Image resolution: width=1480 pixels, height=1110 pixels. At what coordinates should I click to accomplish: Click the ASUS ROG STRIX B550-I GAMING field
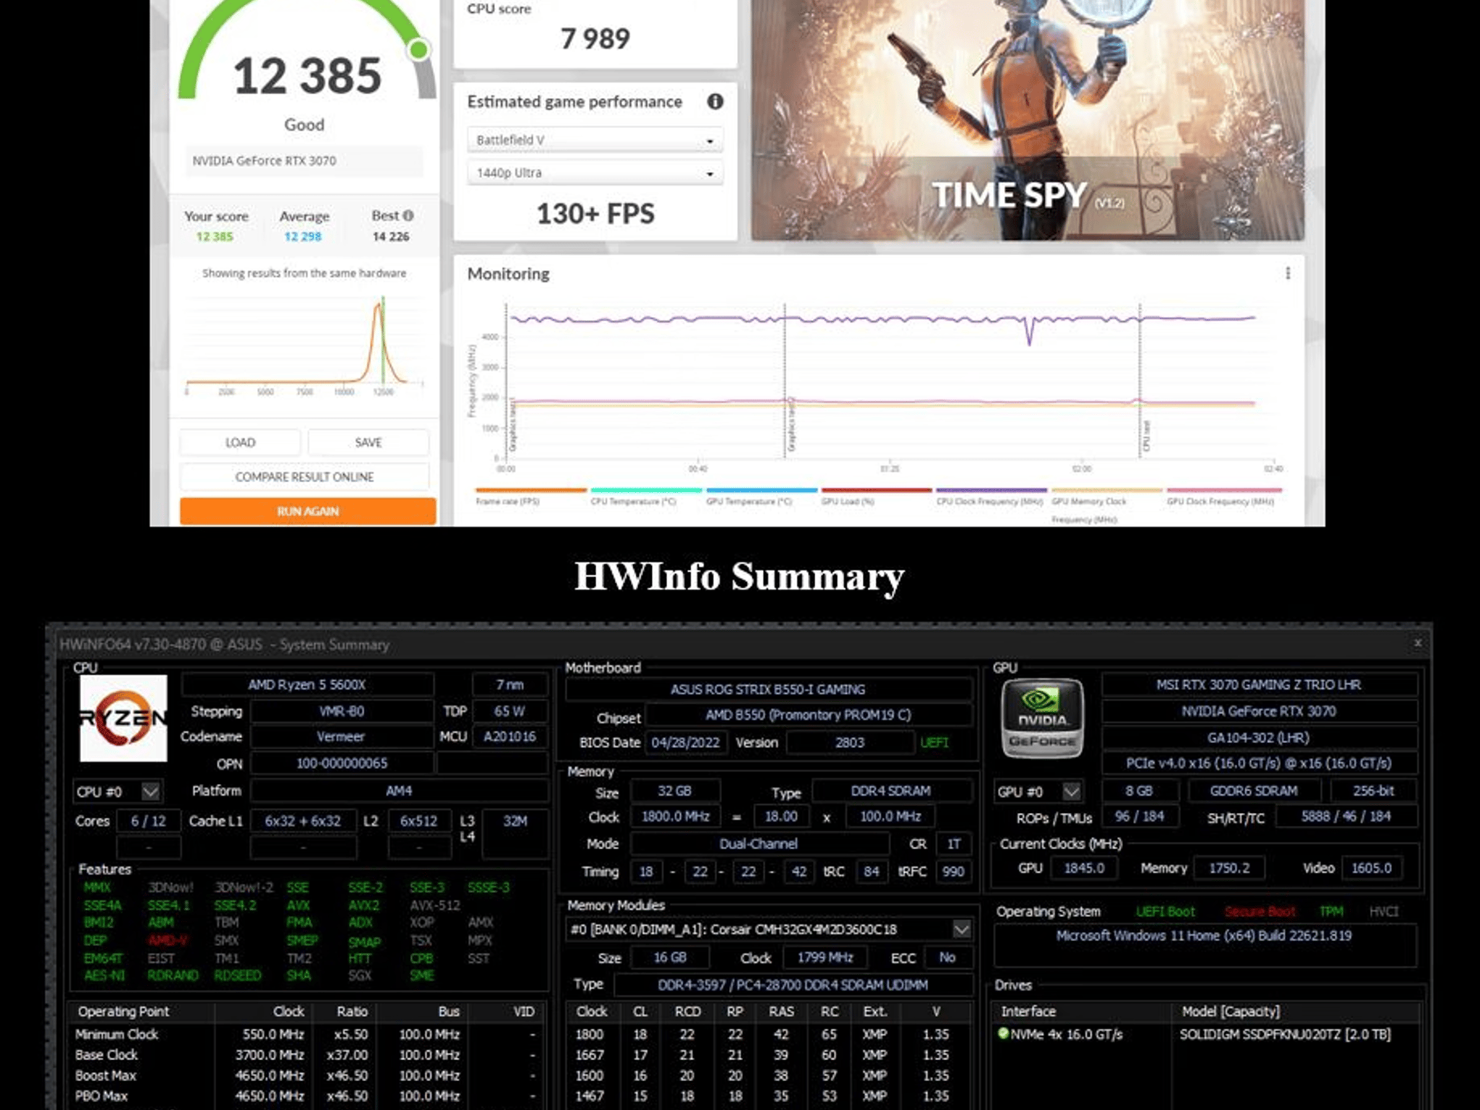point(767,689)
